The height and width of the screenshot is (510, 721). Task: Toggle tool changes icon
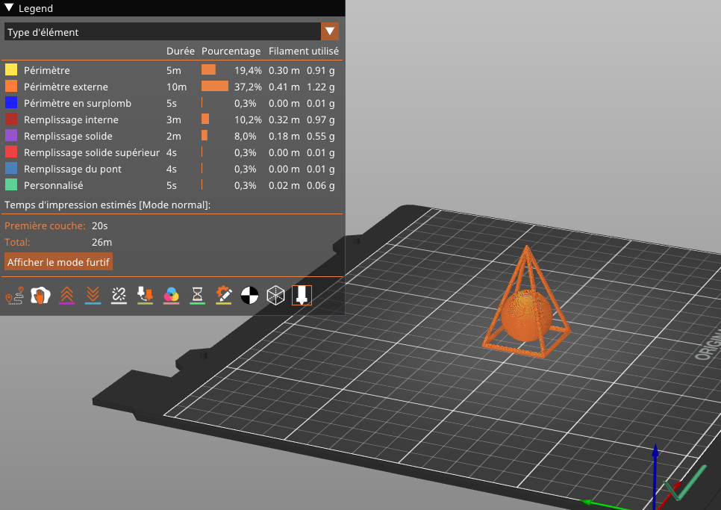coord(145,296)
